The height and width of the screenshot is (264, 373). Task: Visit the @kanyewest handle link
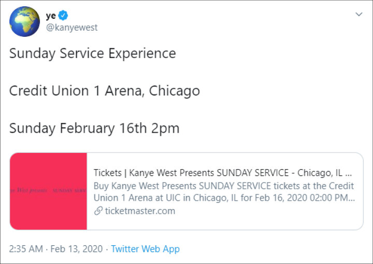click(x=72, y=27)
